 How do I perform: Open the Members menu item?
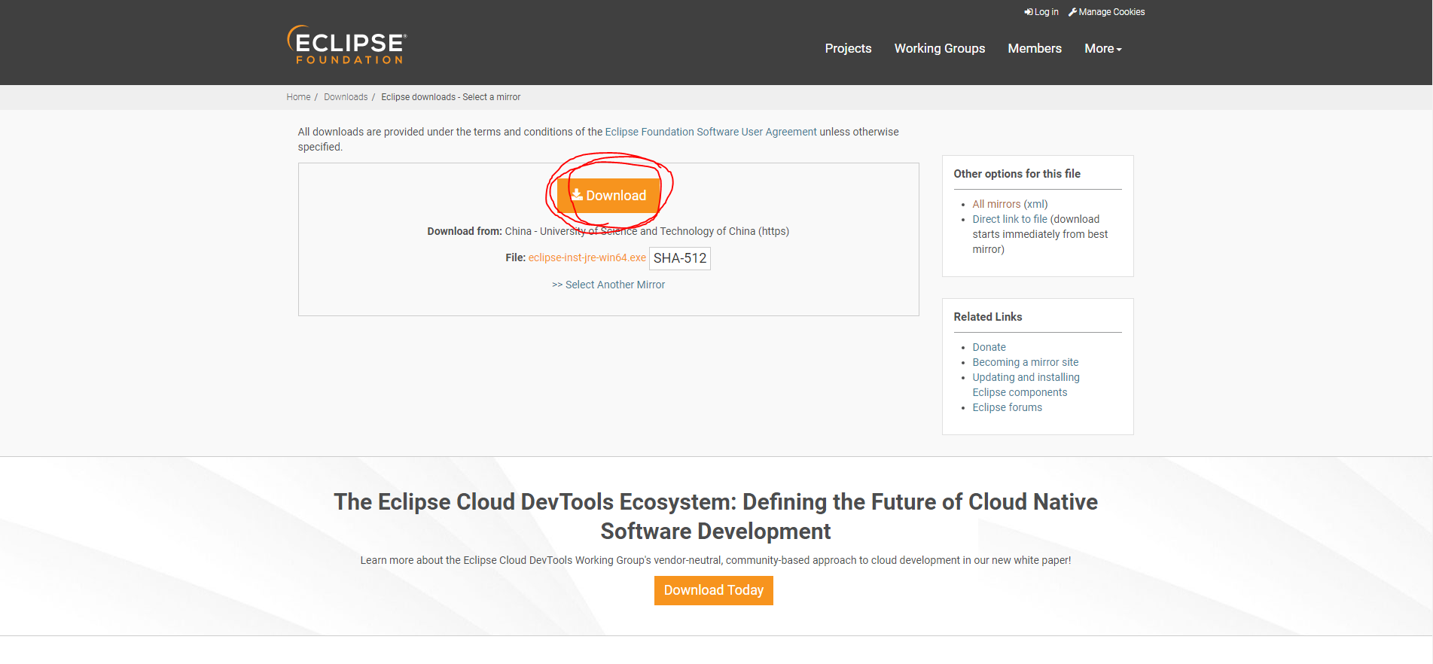coord(1035,48)
